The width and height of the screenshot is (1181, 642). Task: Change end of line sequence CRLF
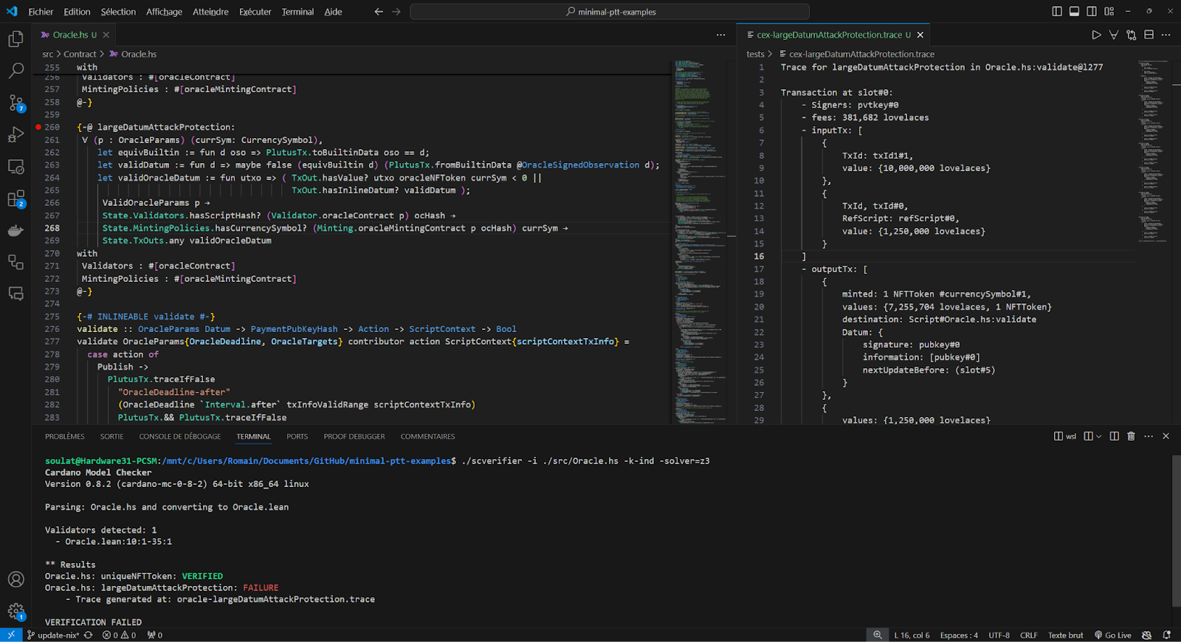(x=1028, y=635)
